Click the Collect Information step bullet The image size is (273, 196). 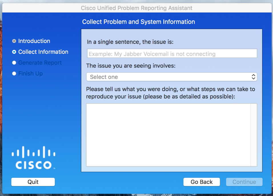[x=14, y=52]
